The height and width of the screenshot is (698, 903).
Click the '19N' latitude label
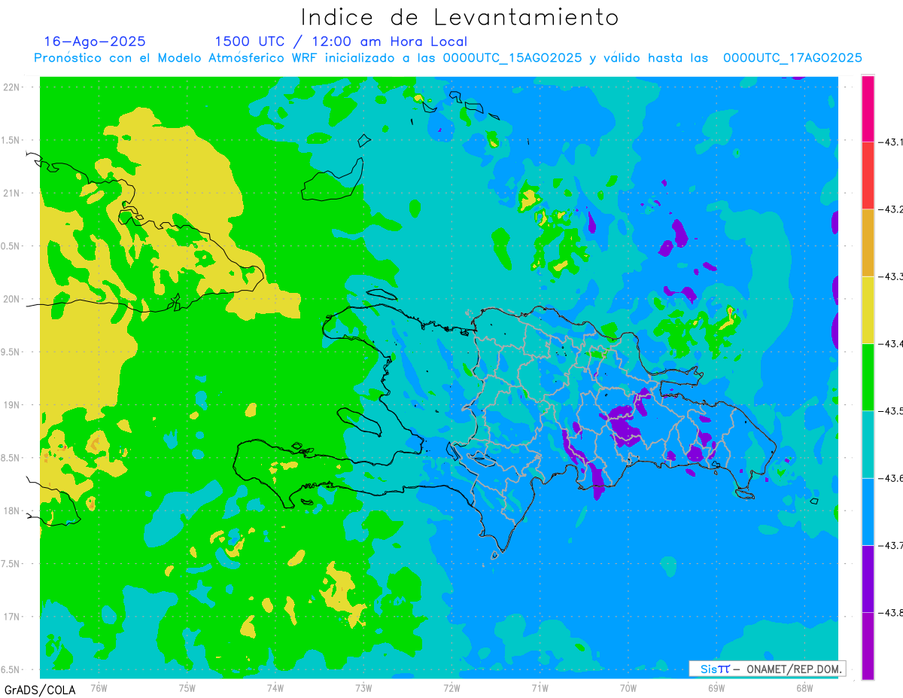coord(12,405)
